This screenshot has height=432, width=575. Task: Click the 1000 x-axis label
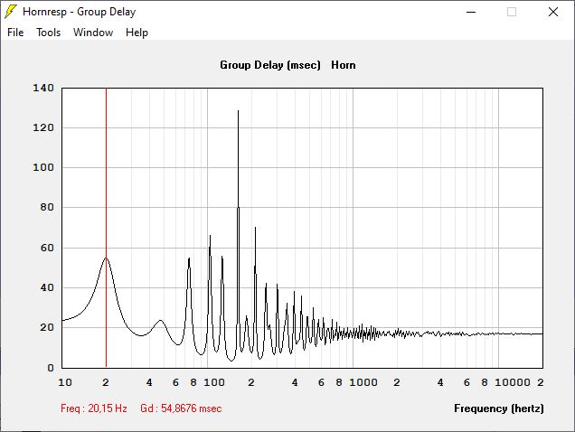pos(363,382)
